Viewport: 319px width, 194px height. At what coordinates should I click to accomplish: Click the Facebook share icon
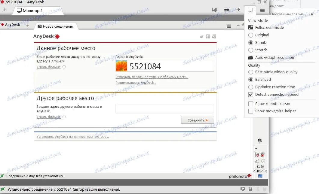pyautogui.click(x=208, y=36)
